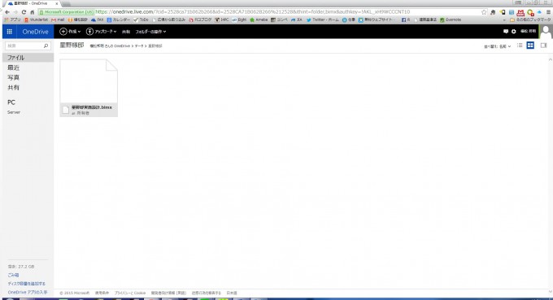Select the .bimx file thumbnail

point(89,88)
